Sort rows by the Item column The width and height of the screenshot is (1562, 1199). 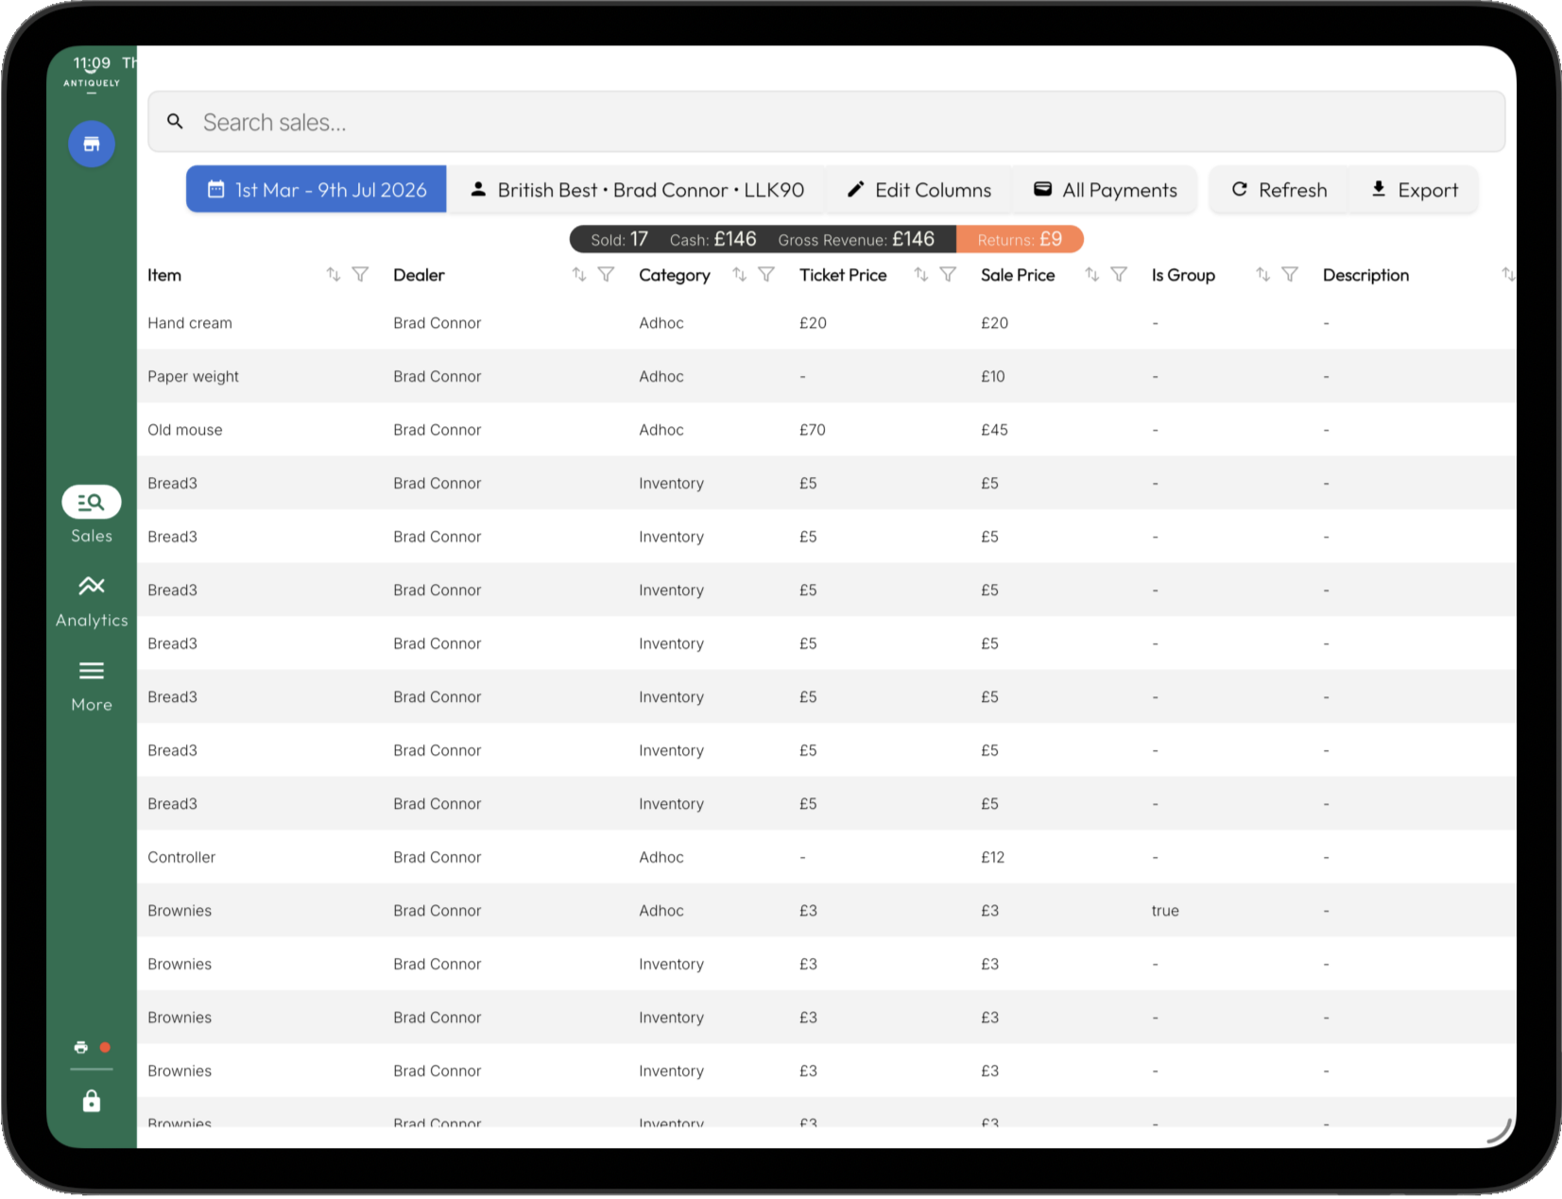[334, 275]
